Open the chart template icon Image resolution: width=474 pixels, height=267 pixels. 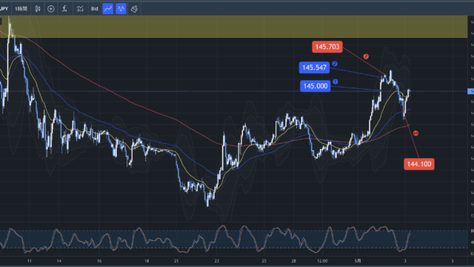(80, 9)
